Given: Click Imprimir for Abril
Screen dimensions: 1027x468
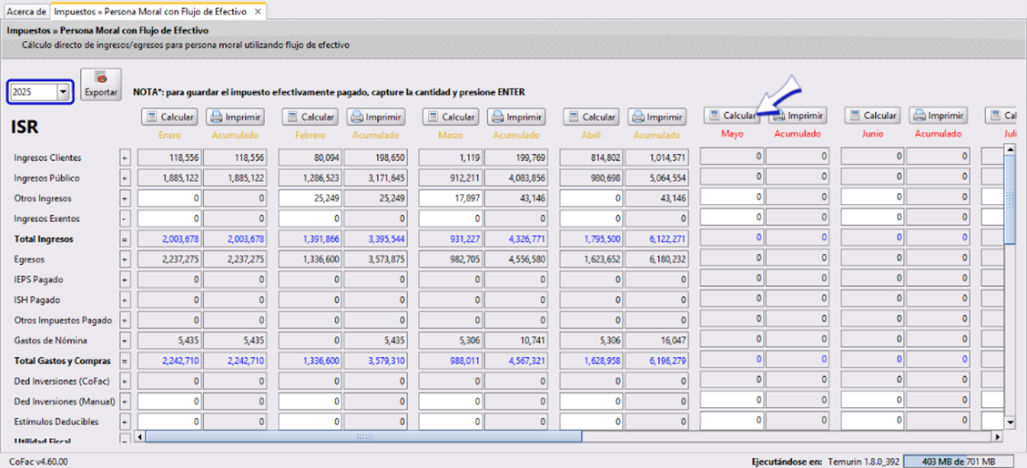Looking at the screenshot, I should 656,117.
